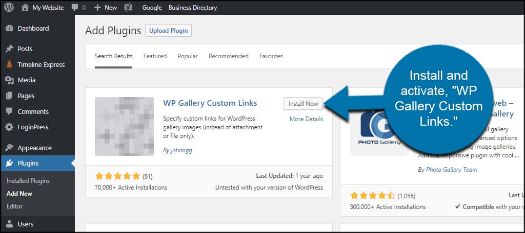Click the Photo Gallery Team author link
Viewport: 525px width, 233px height.
pyautogui.click(x=452, y=170)
